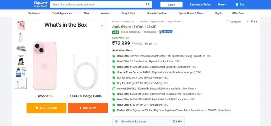The height and width of the screenshot is (126, 271).
Task: Expand the Electronics category menu
Action: pyautogui.click(x=35, y=13)
